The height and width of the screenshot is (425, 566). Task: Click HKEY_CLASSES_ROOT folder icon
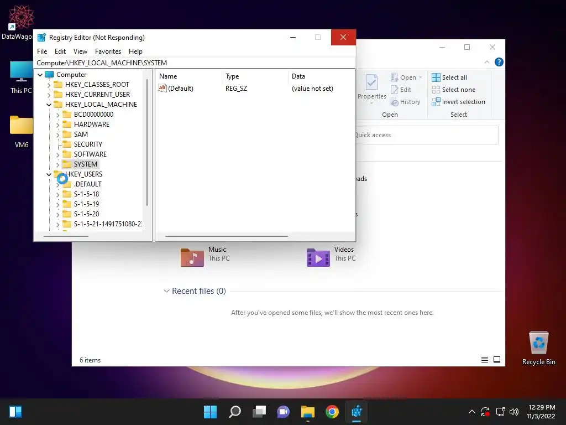[x=57, y=85]
